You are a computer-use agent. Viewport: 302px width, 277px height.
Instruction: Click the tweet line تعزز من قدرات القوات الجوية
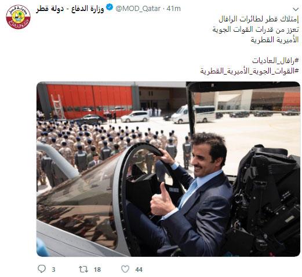[256, 29]
